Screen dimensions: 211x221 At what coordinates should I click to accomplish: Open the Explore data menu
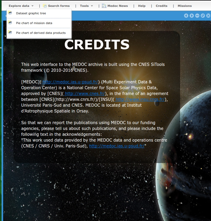tap(21, 6)
